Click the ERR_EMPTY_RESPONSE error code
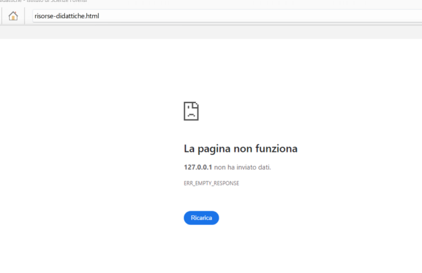422x273 pixels. pos(212,184)
